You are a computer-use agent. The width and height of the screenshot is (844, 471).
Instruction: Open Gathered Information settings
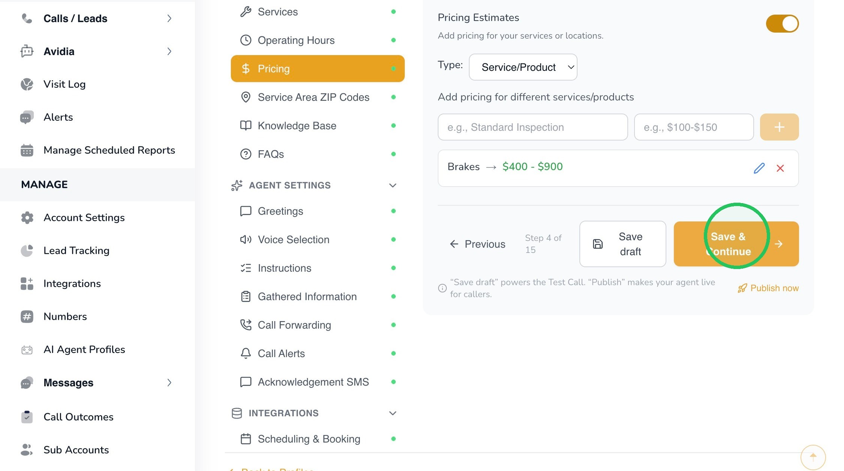click(317, 296)
